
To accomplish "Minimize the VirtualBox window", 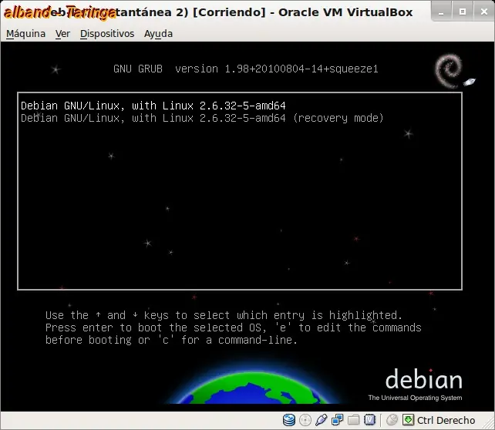I will (x=441, y=12).
